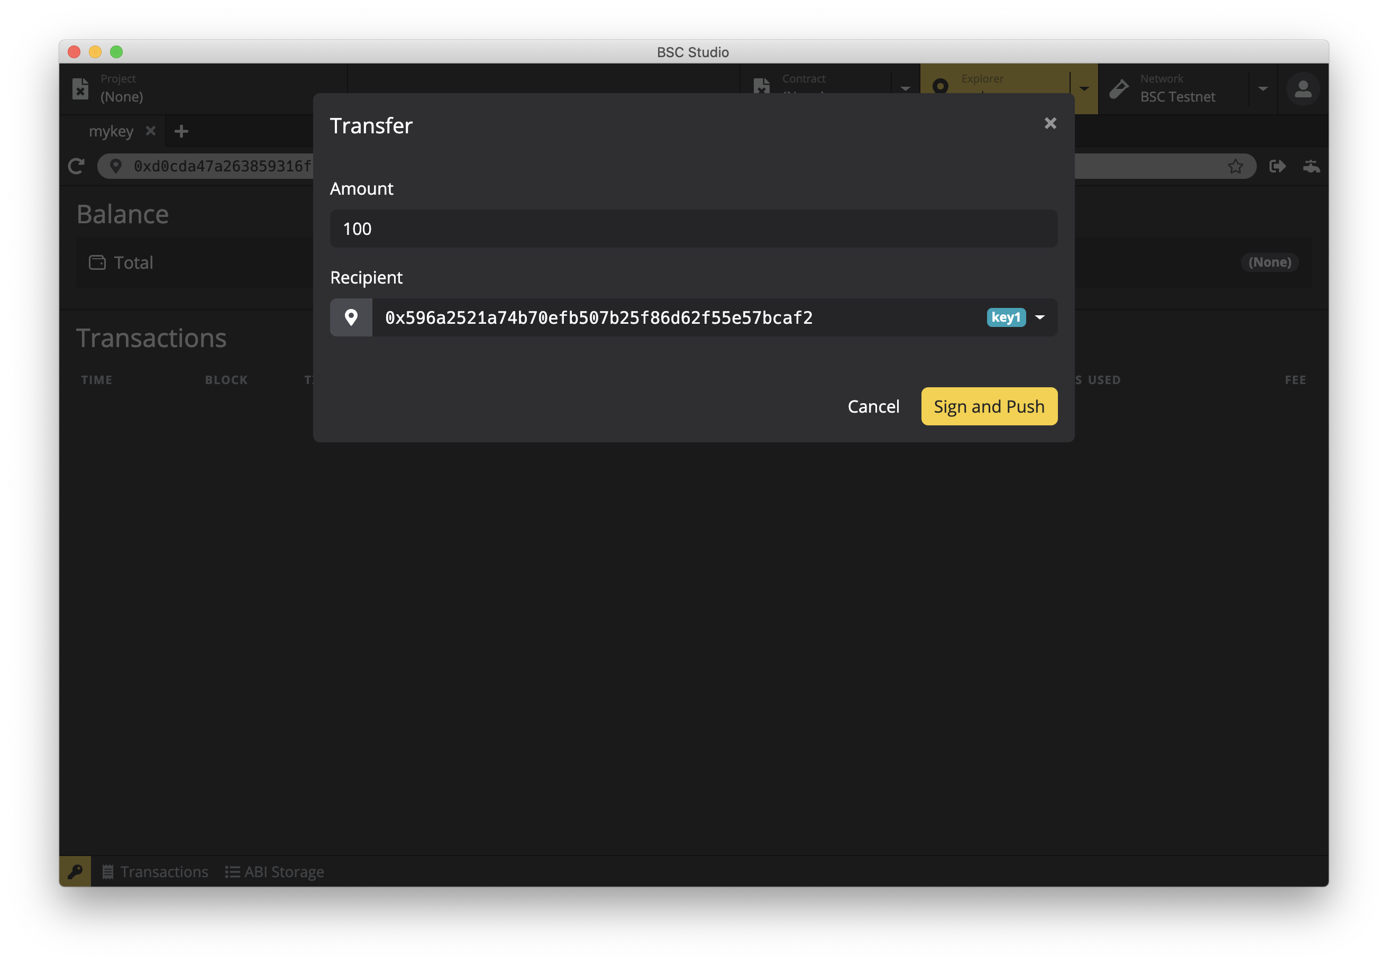
Task: Open the recipient address dropdown arrow
Action: pos(1040,317)
